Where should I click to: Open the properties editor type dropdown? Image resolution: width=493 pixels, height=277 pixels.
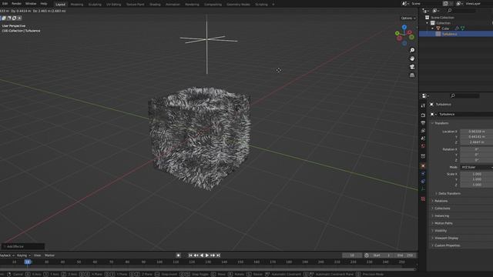pyautogui.click(x=425, y=95)
